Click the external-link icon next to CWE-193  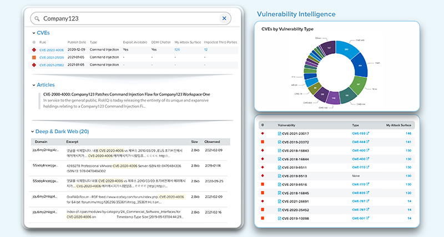click(x=367, y=133)
